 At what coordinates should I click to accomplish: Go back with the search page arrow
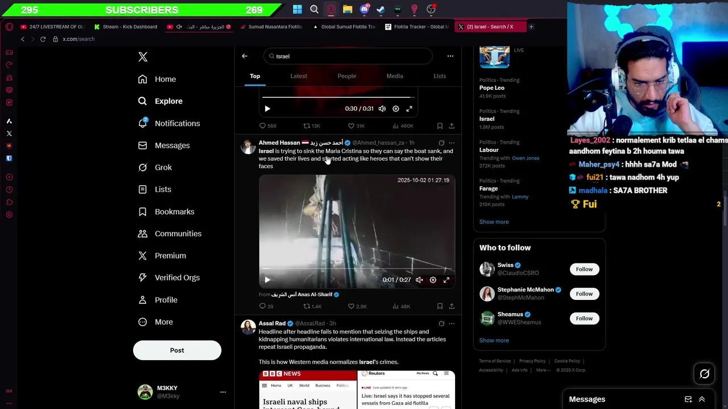(x=245, y=56)
